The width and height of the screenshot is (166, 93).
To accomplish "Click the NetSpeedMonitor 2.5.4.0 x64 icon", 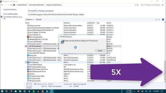I will click(28, 39).
